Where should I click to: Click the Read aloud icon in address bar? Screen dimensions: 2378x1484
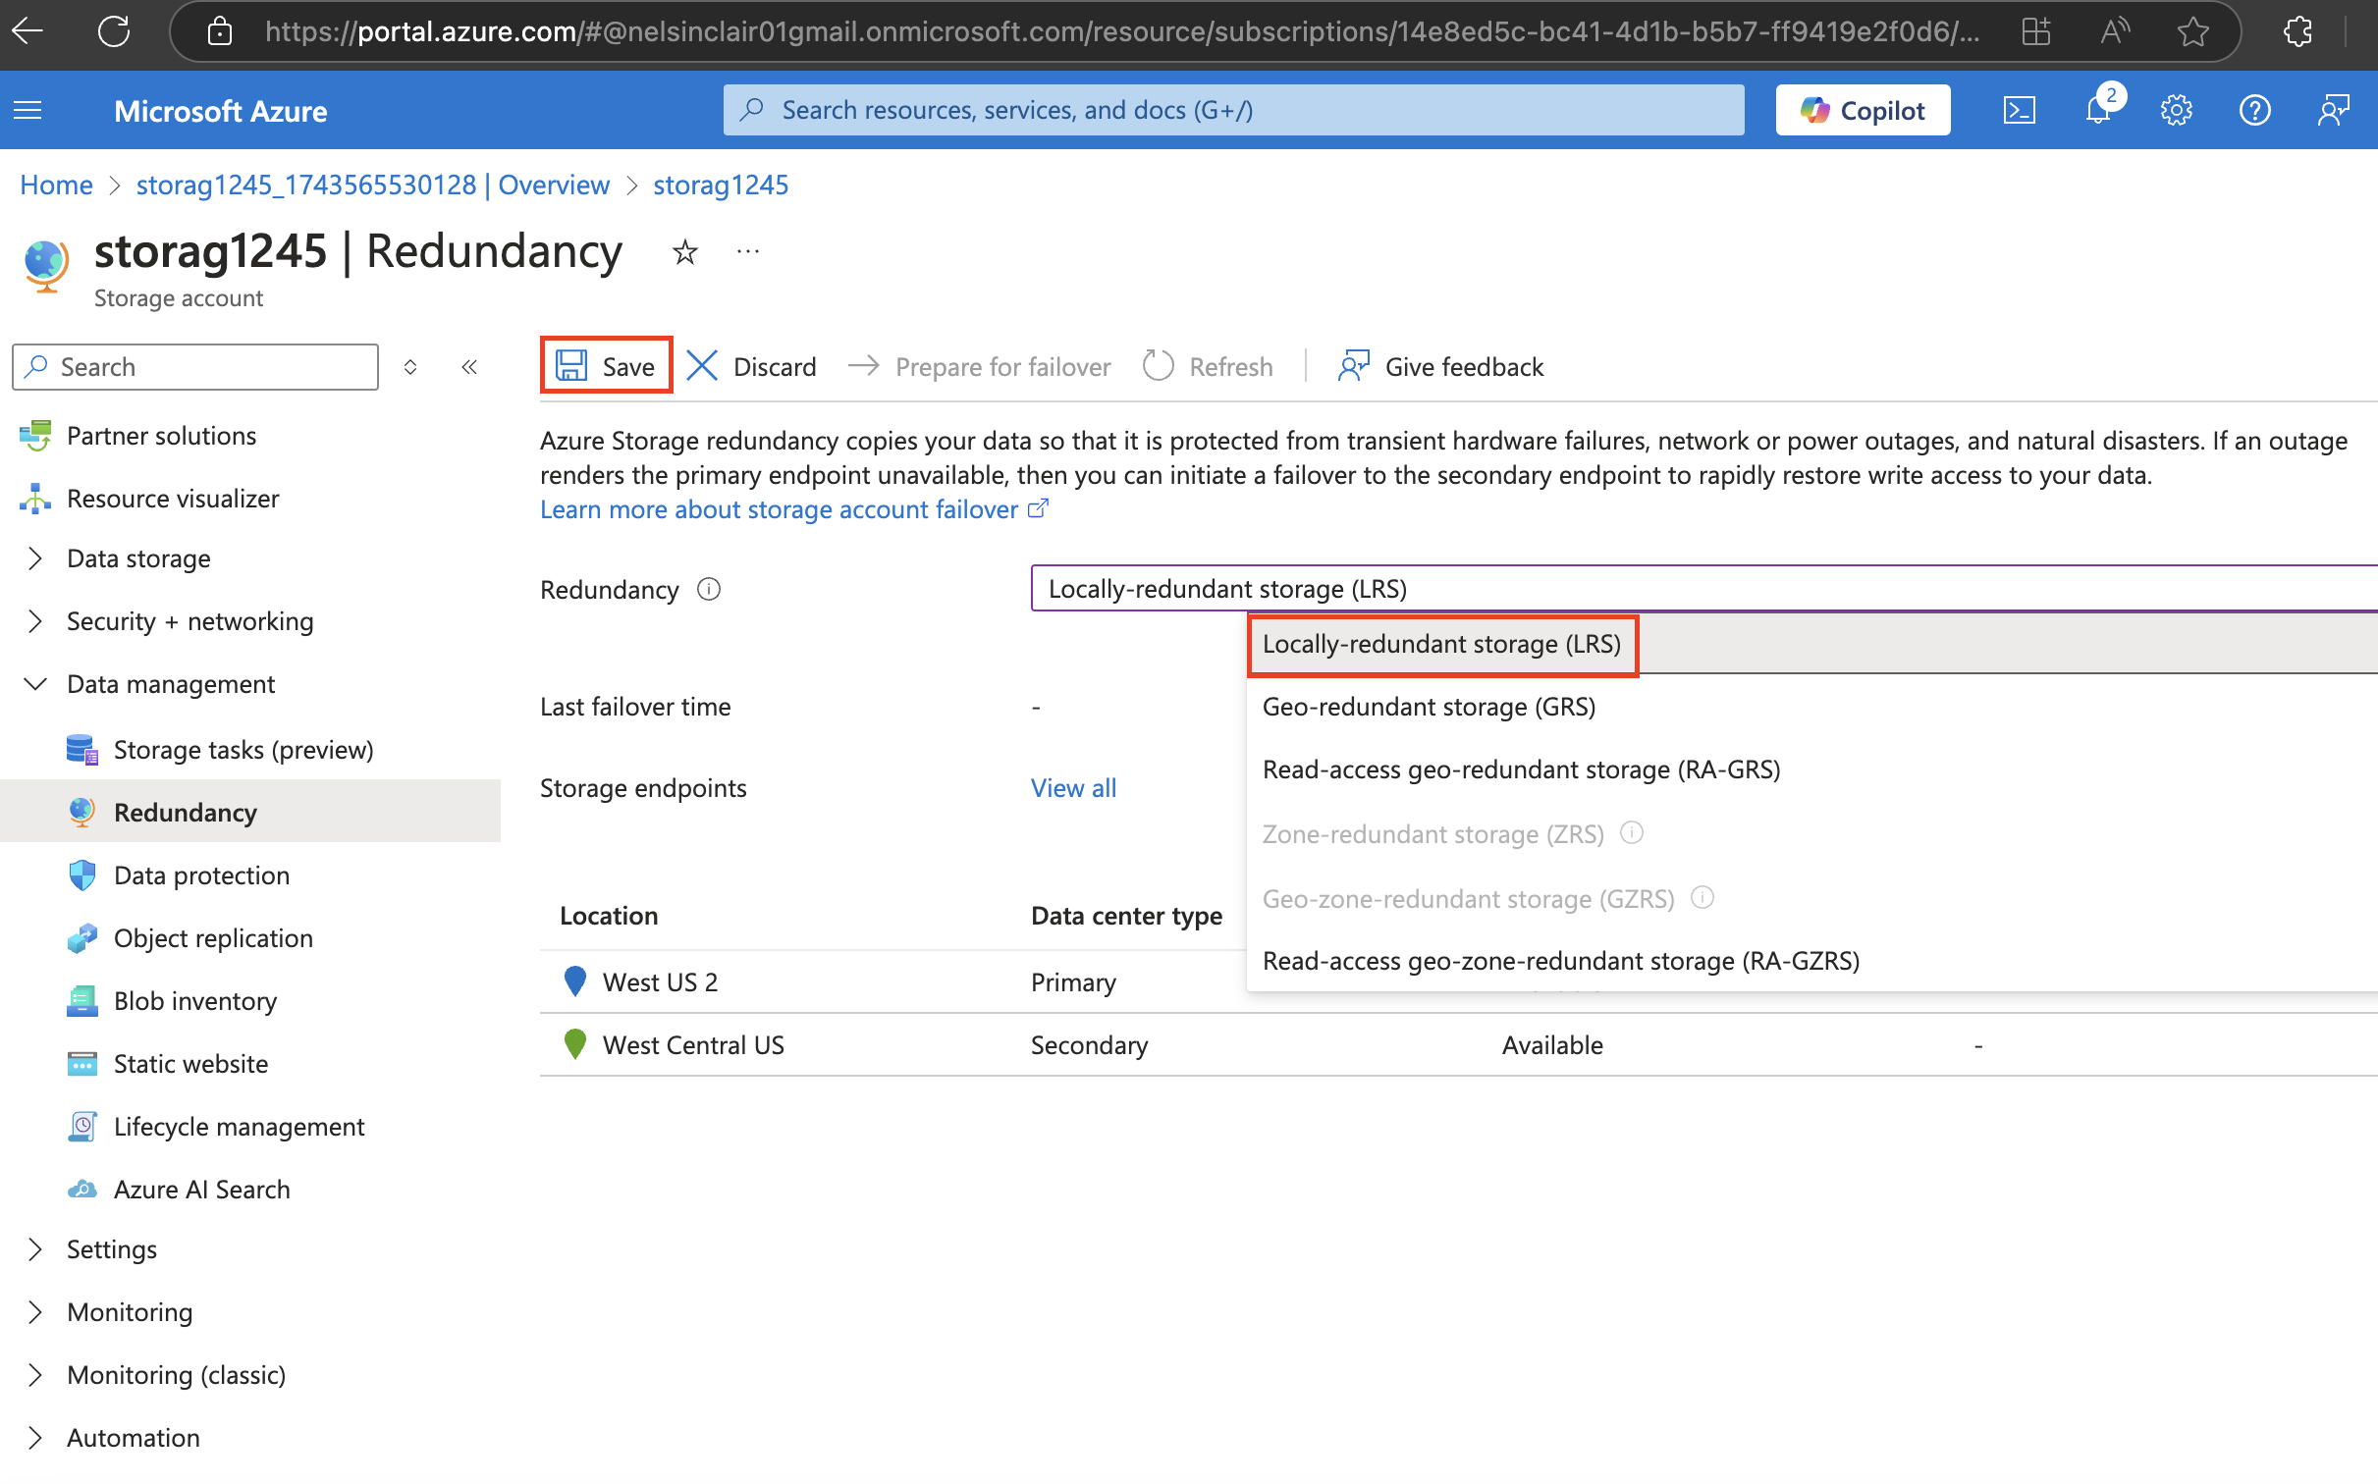(2114, 31)
